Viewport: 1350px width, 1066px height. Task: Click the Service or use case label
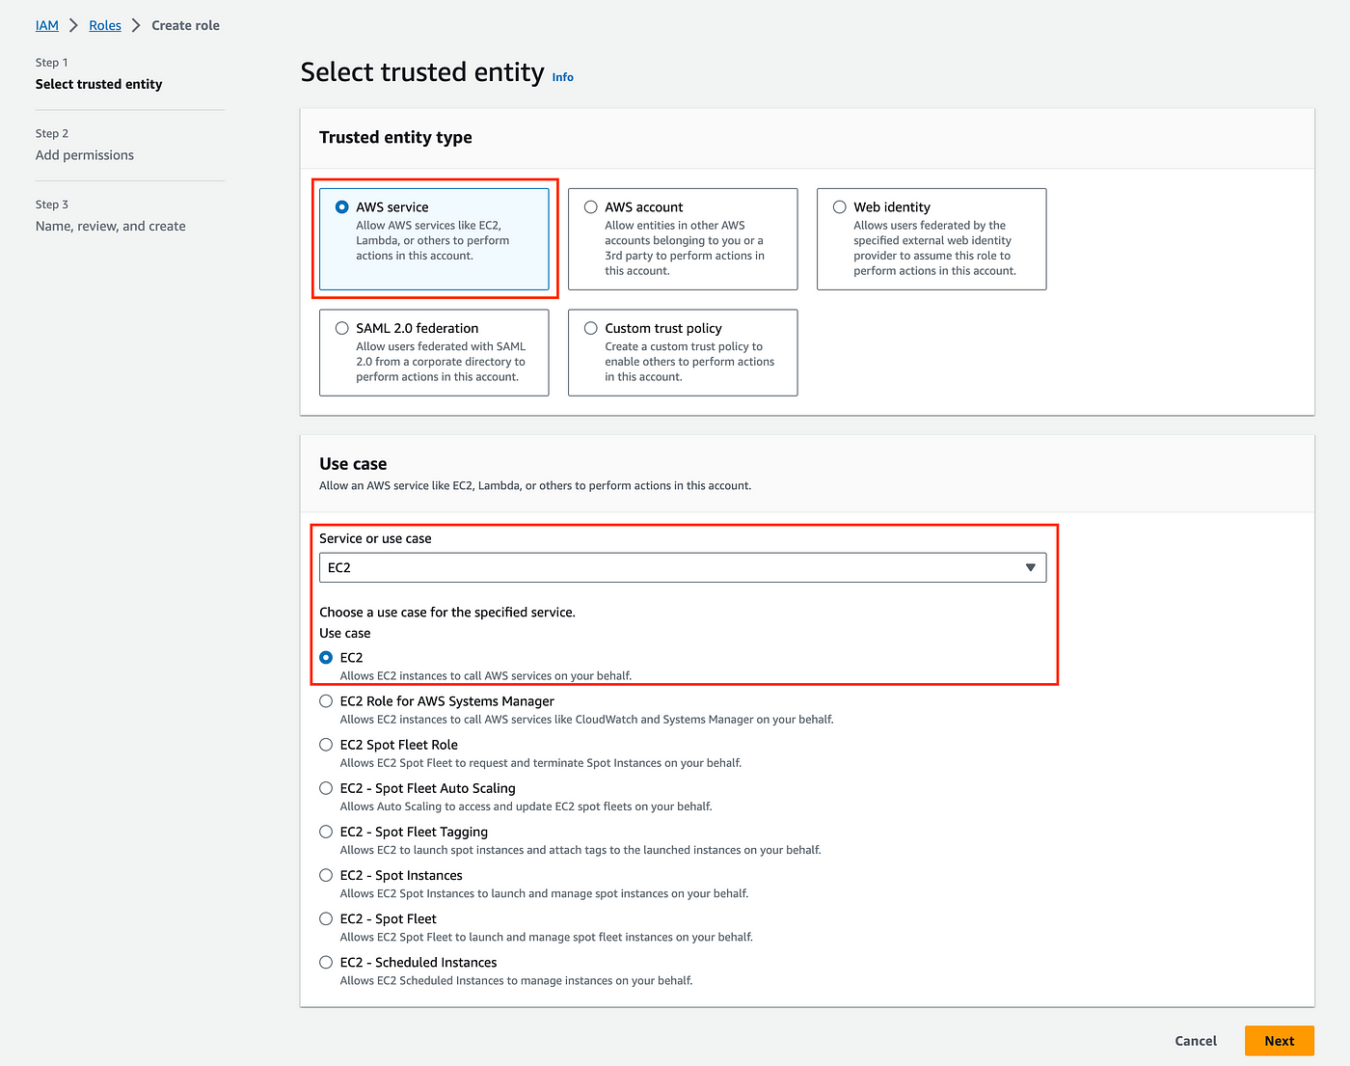[375, 538]
